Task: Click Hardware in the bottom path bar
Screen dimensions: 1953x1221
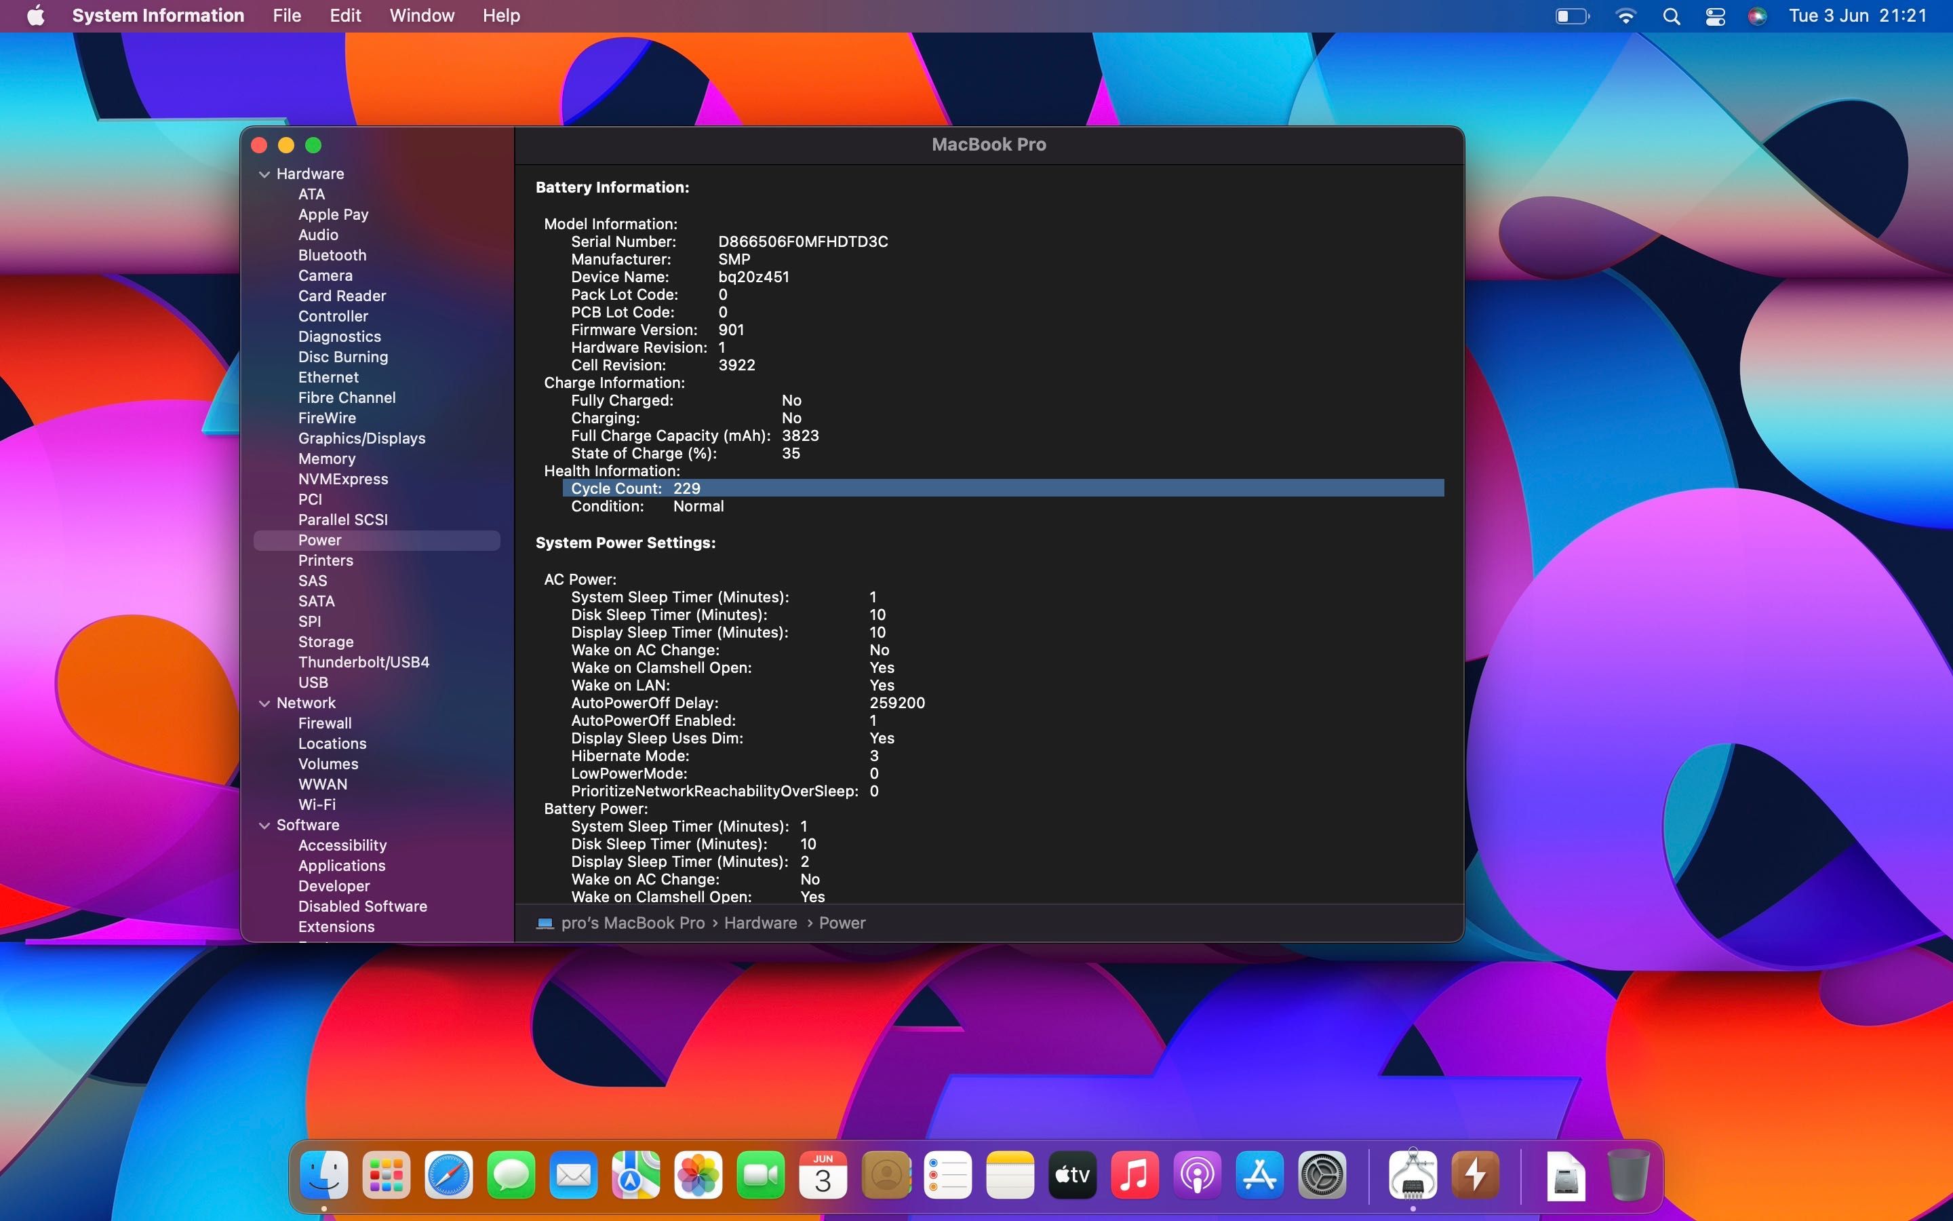Action: click(760, 923)
